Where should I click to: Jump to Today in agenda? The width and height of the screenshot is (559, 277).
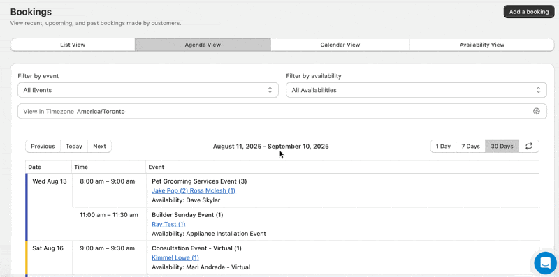click(74, 146)
